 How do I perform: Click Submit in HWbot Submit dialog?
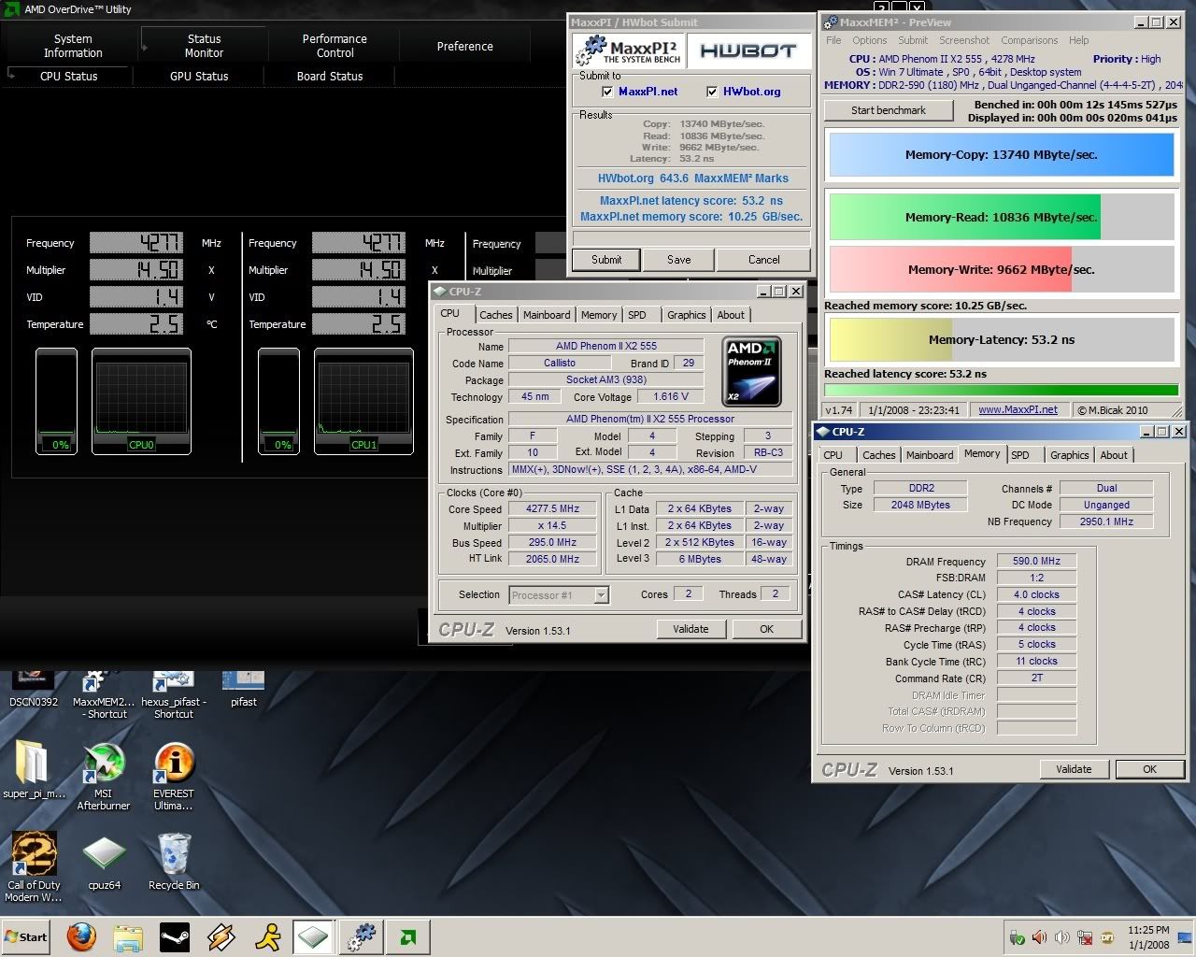pyautogui.click(x=606, y=260)
